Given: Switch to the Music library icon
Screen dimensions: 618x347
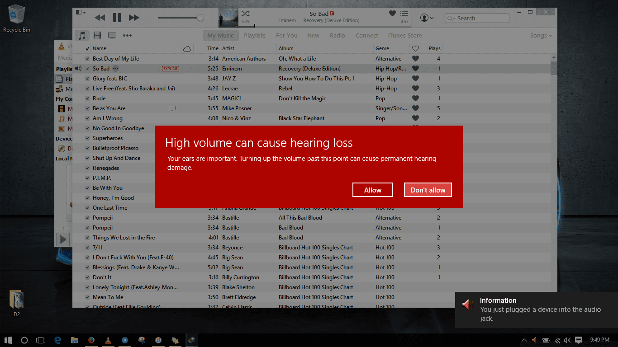Looking at the screenshot, I should (82, 35).
